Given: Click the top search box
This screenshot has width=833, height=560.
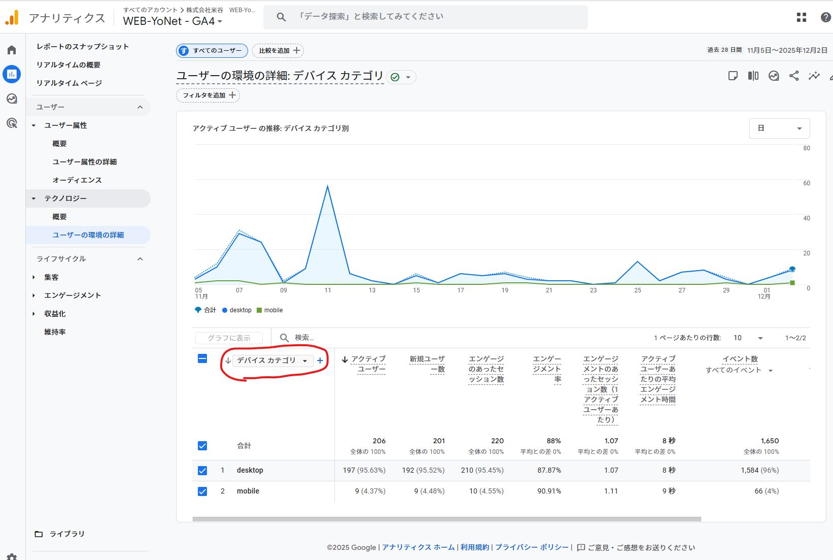Looking at the screenshot, I should 425,17.
